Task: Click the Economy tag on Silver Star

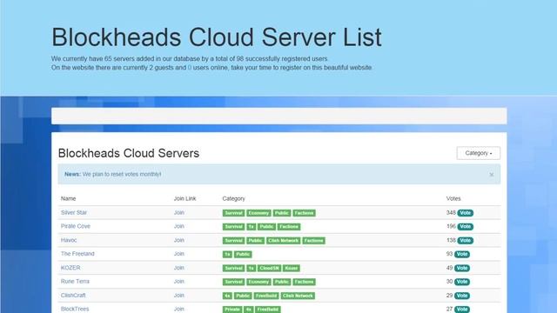Action: click(258, 213)
